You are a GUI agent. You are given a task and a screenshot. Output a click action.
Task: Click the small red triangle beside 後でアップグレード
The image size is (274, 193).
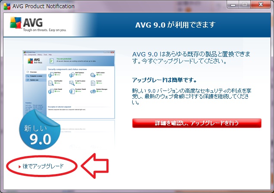coord(20,167)
